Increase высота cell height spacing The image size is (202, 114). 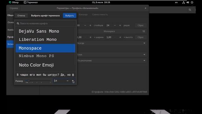click(120, 37)
